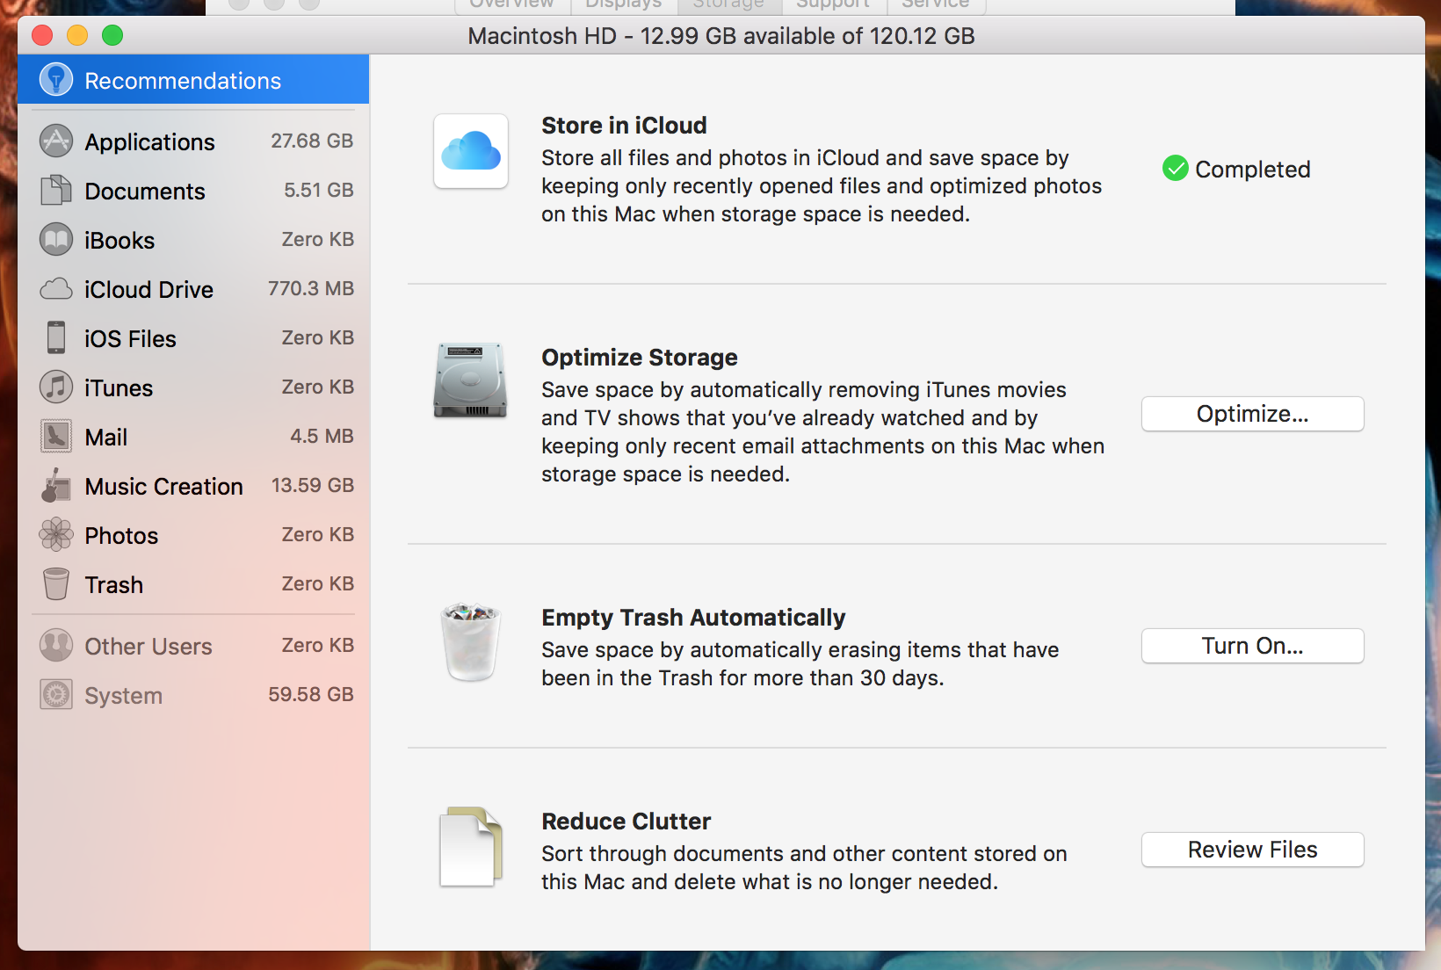The height and width of the screenshot is (970, 1441).
Task: Switch to the Support tab behind
Action: click(833, 5)
